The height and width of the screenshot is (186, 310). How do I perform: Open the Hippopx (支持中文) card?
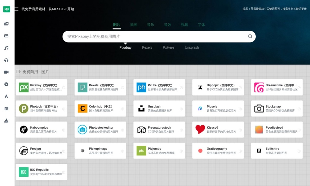pos(218,87)
